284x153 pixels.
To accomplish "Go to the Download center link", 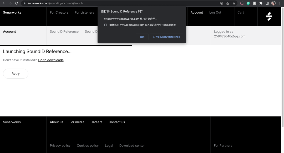I will [x=132, y=145].
